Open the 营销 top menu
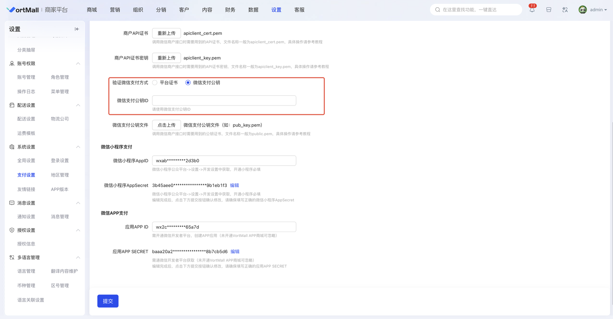This screenshot has height=319, width=613. tap(115, 10)
